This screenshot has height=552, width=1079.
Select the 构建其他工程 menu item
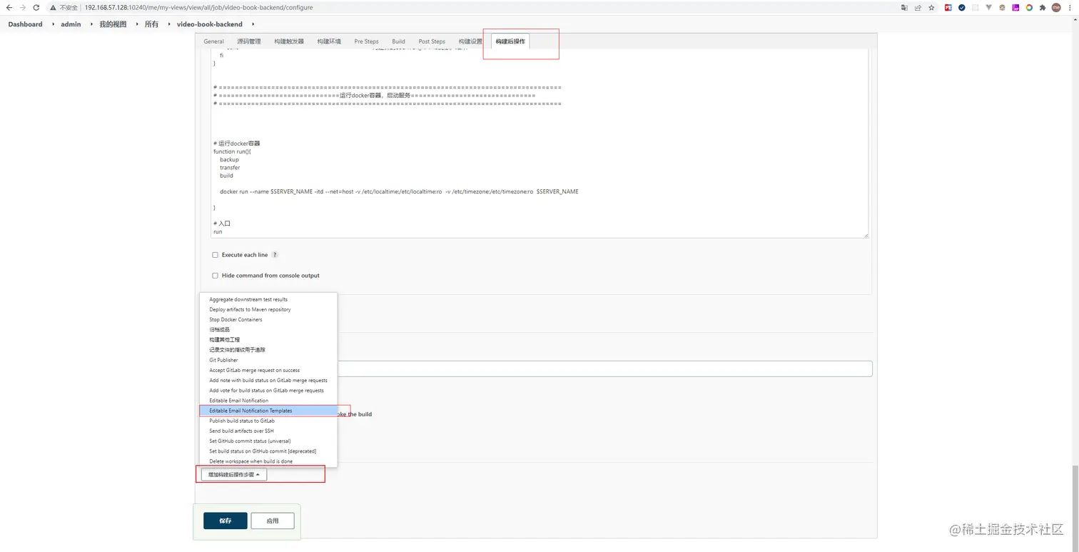point(268,340)
